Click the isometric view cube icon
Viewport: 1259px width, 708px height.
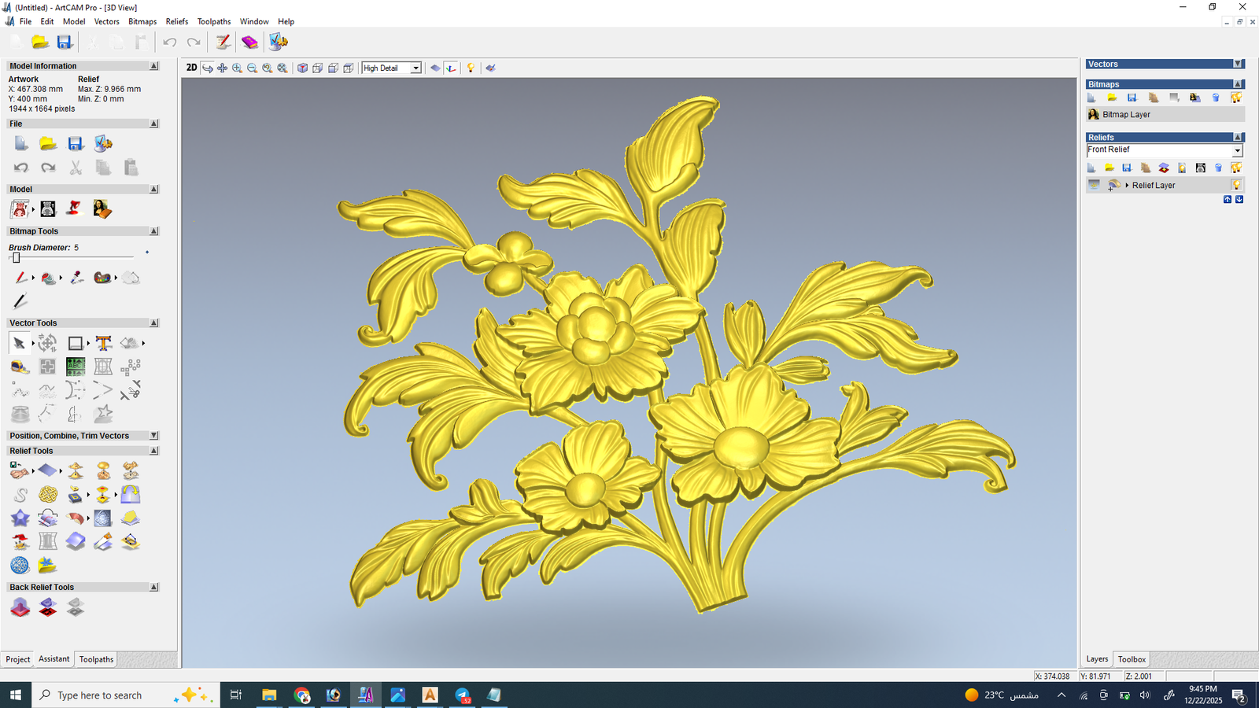[302, 68]
